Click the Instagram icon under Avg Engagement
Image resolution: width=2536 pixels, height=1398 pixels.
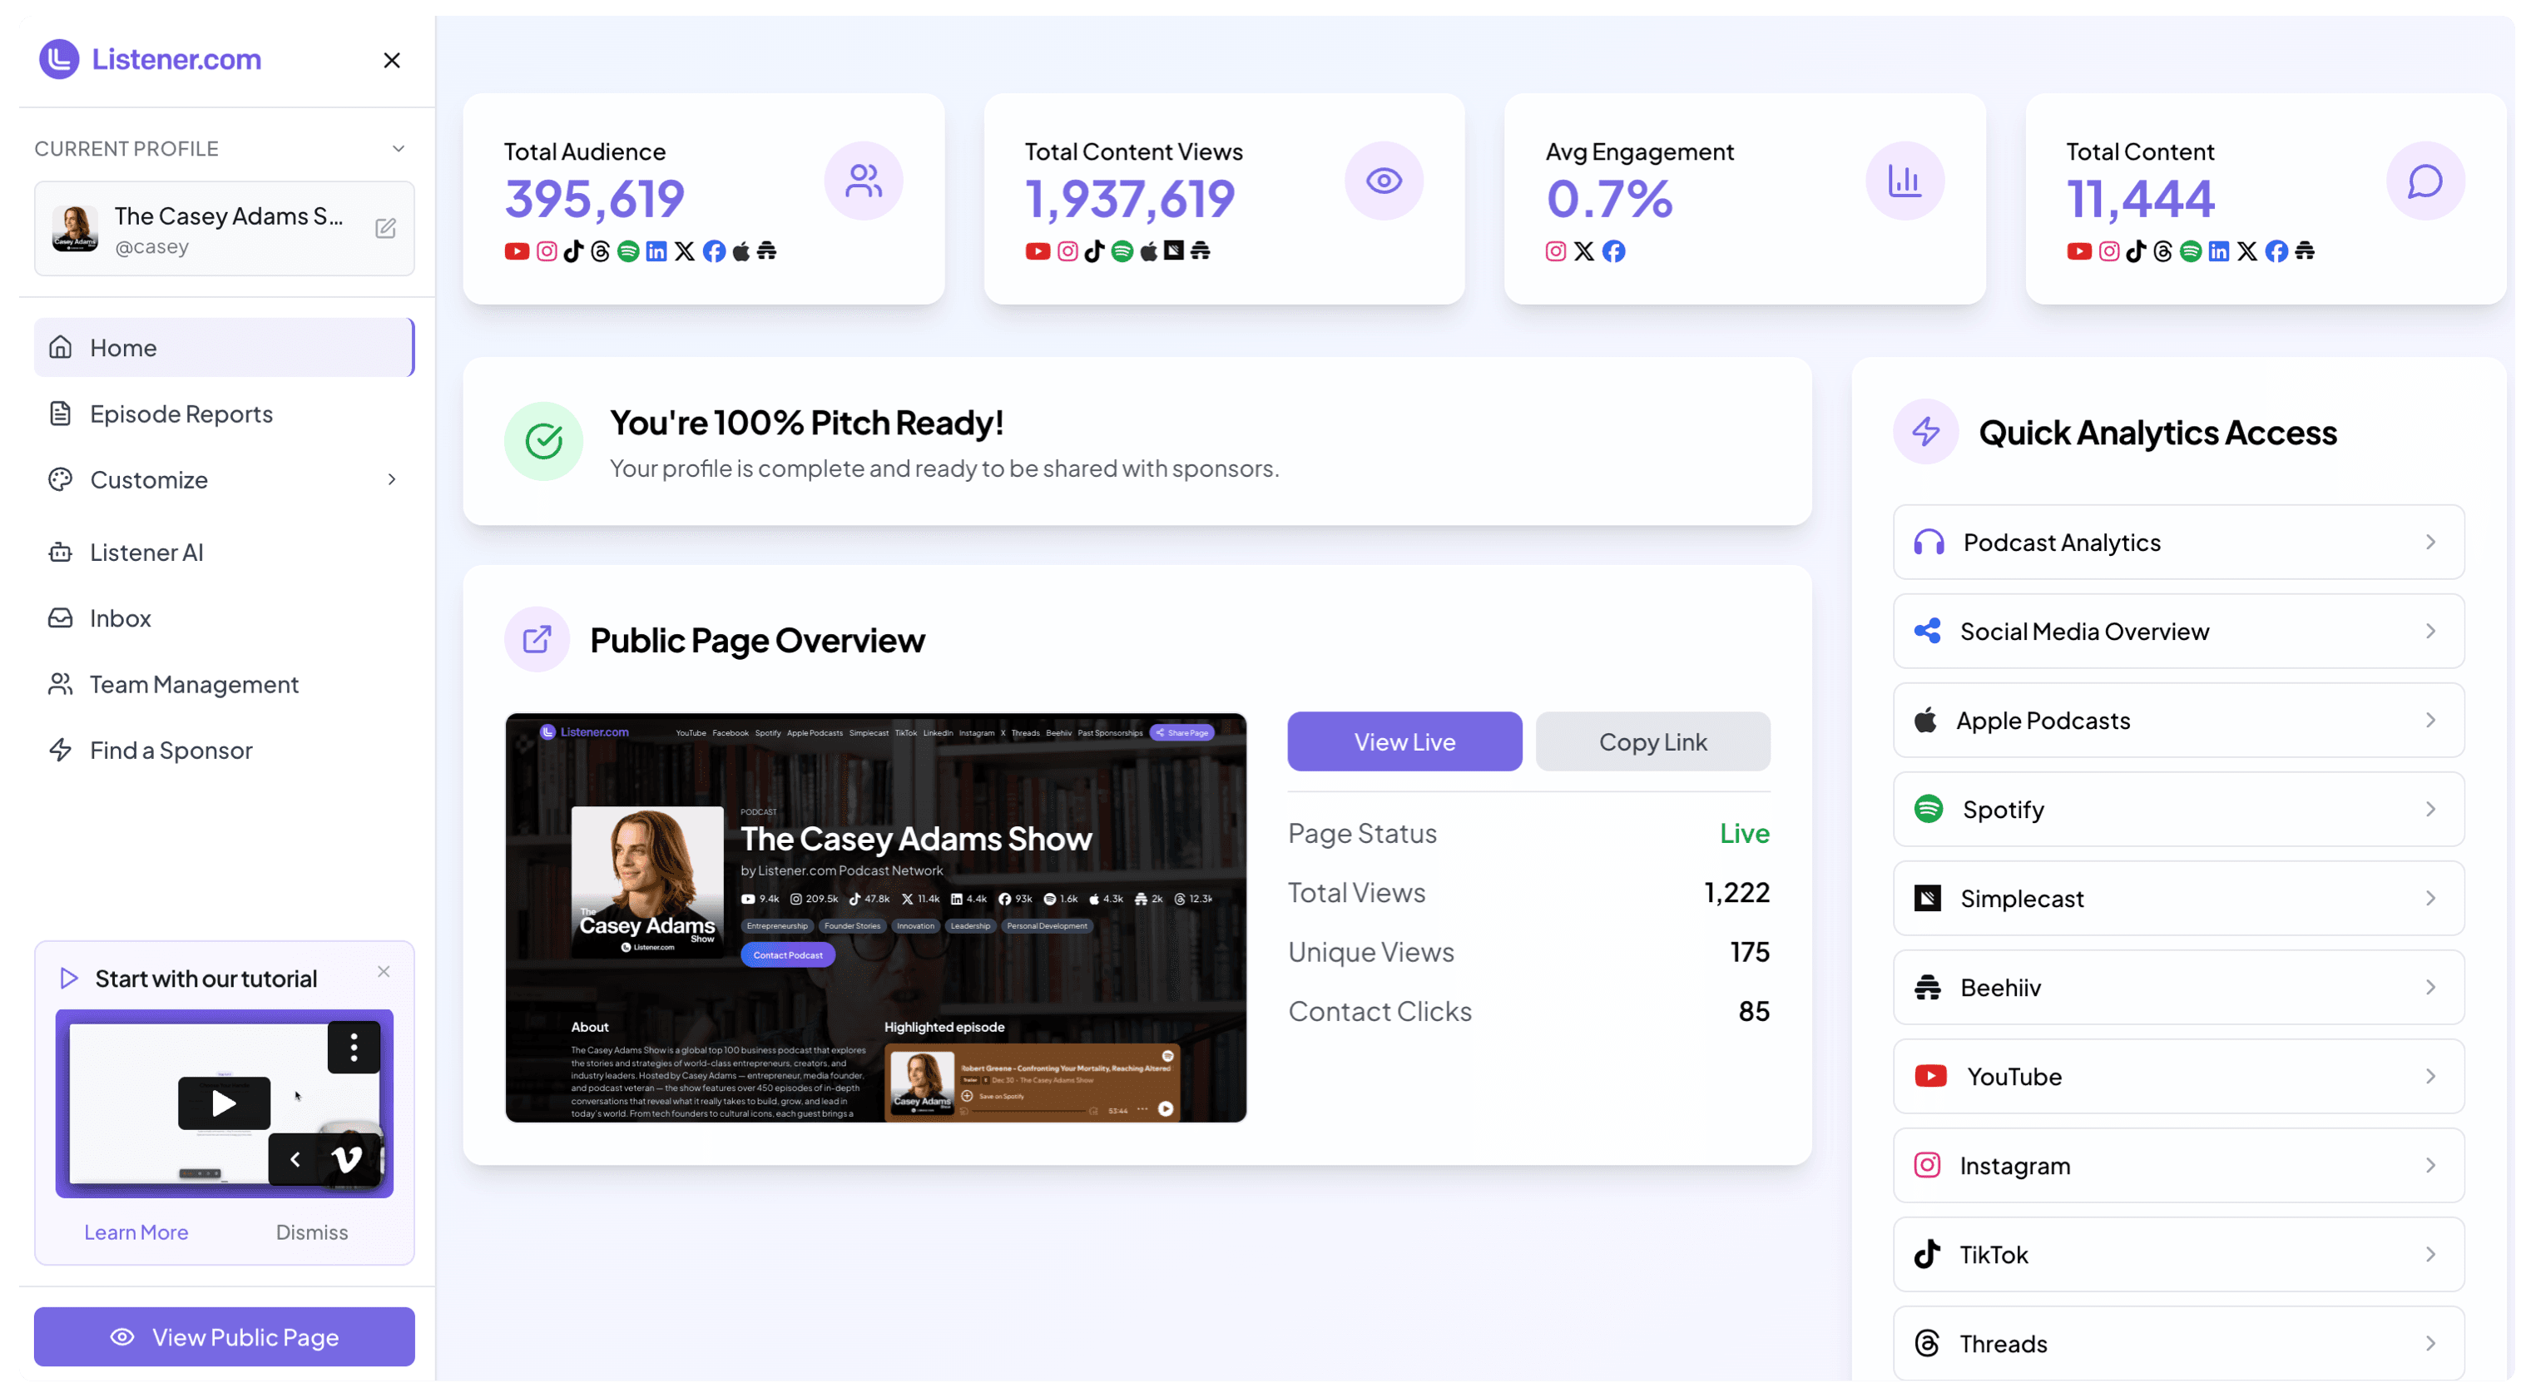click(x=1556, y=252)
